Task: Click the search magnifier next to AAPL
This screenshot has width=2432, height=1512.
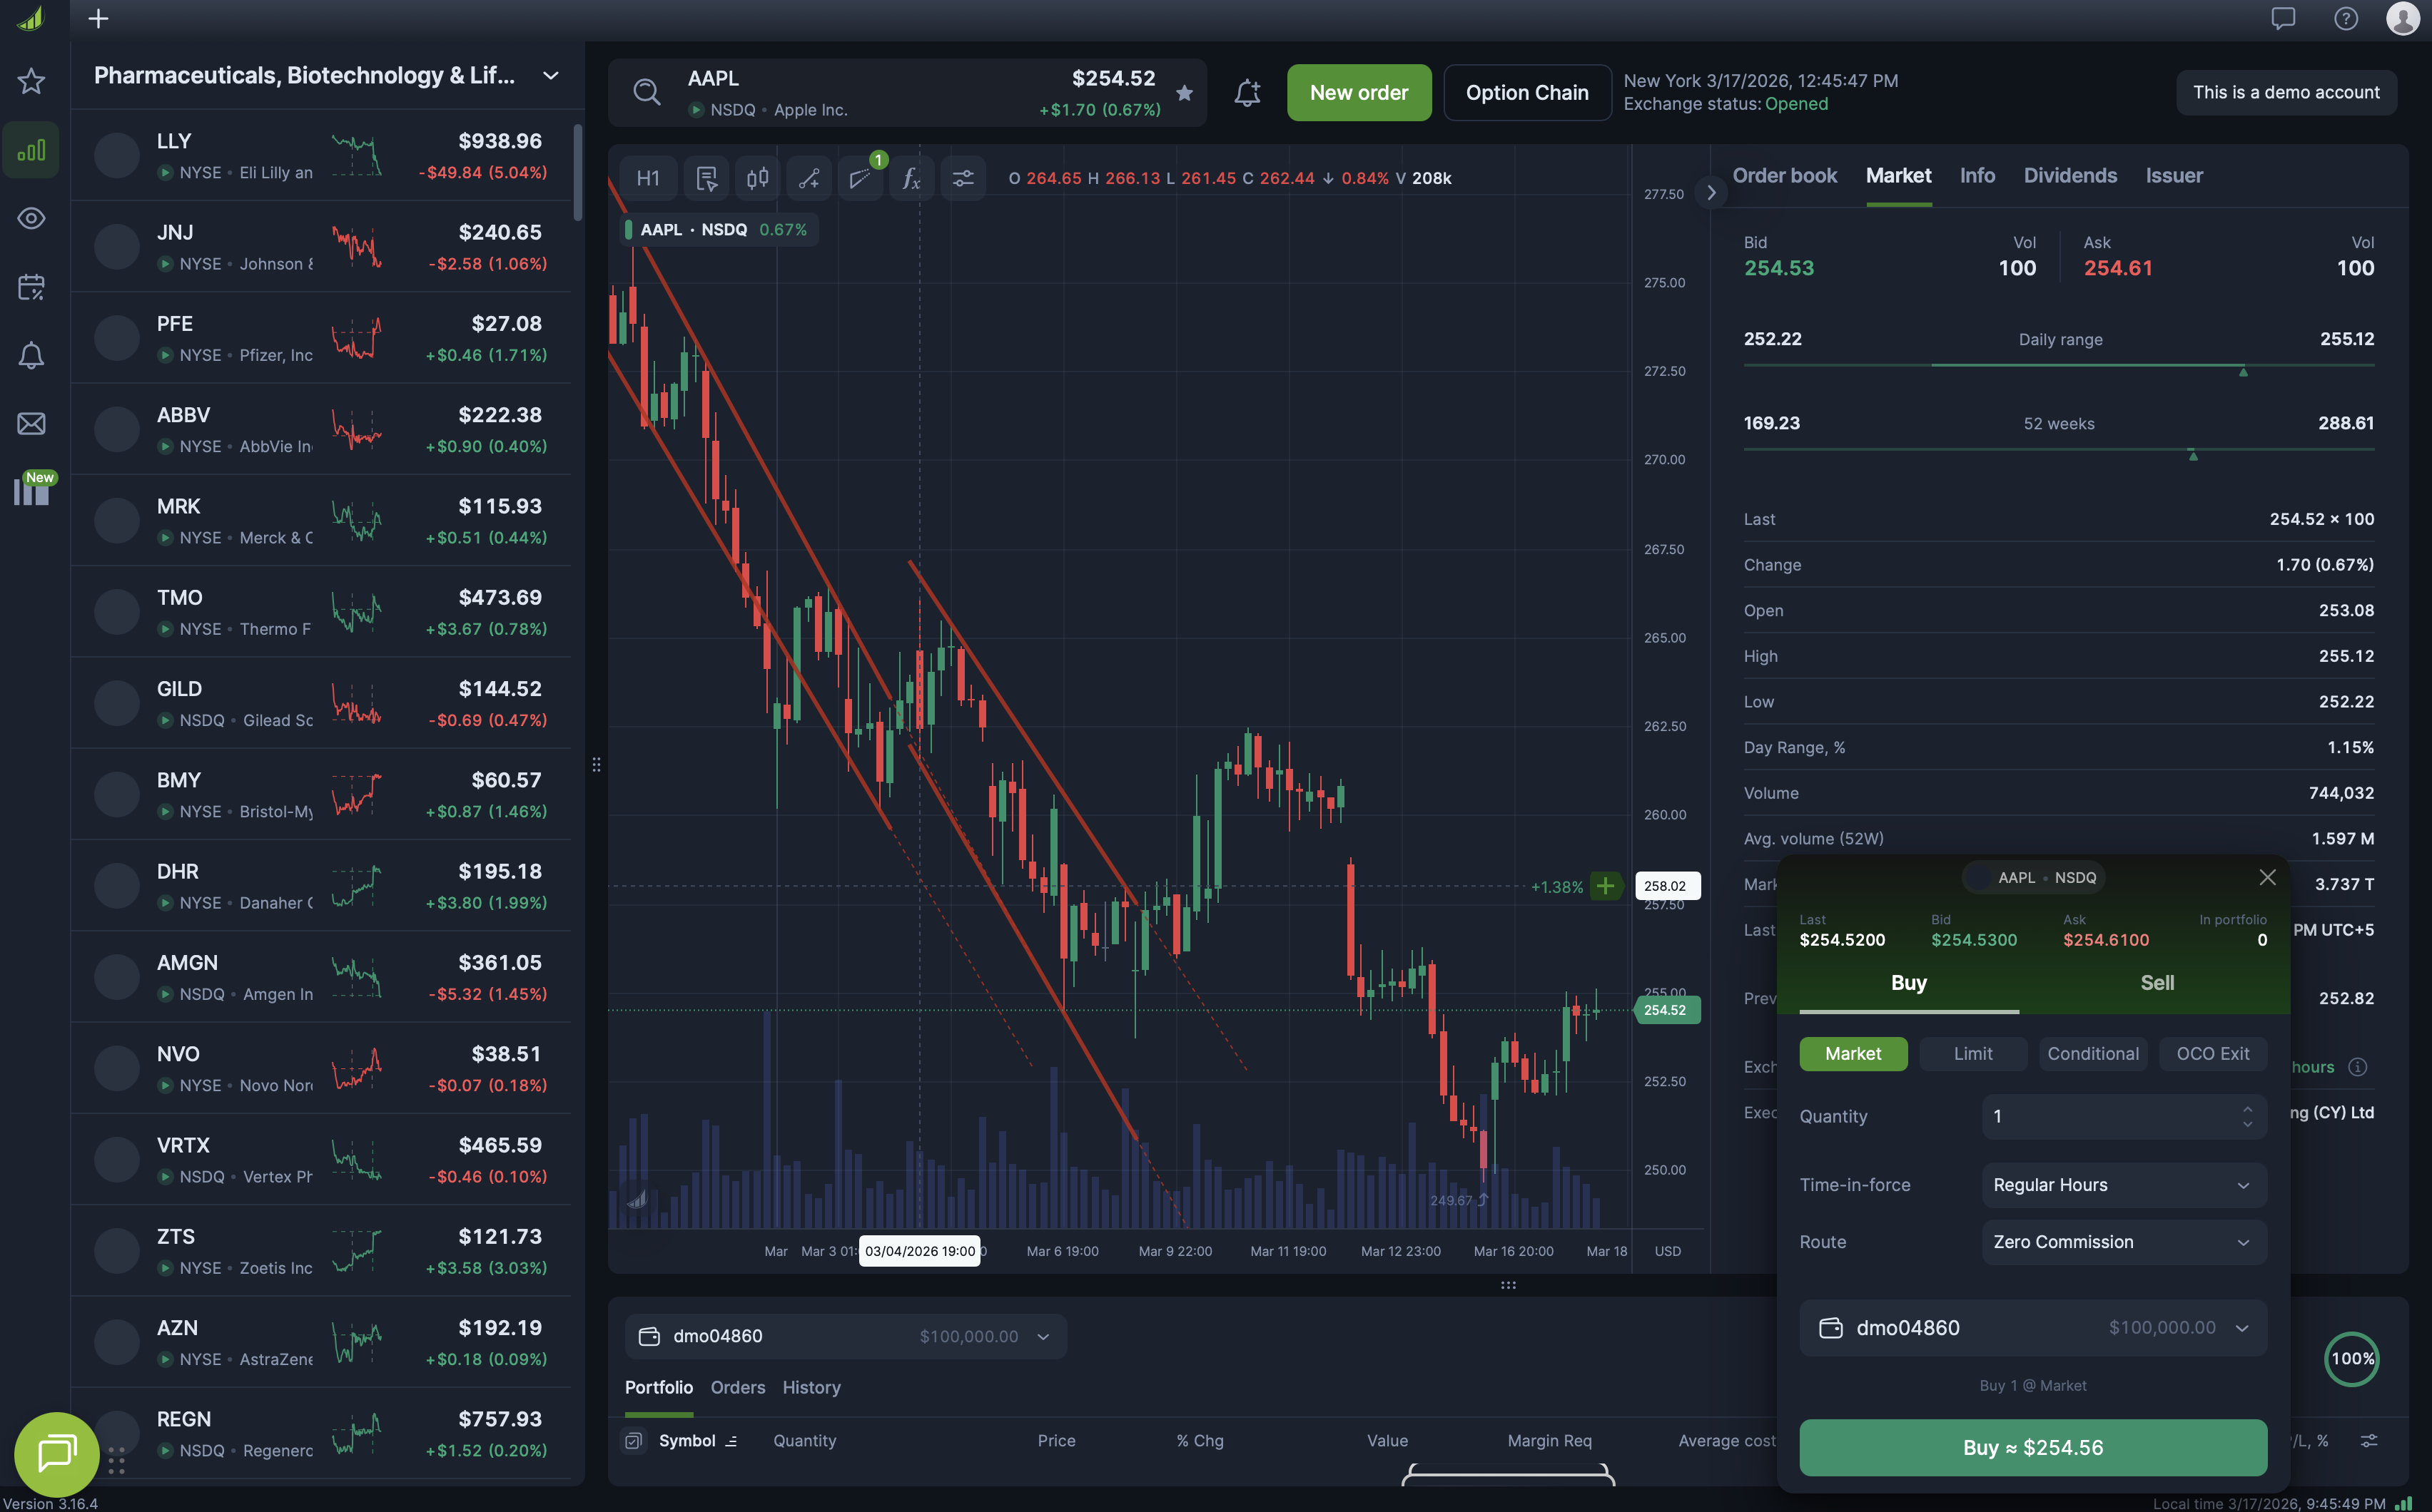Action: pyautogui.click(x=647, y=93)
